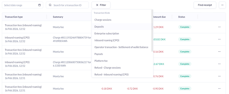This screenshot has height=94, width=229.
Task: Open calendar icon in date range field
Action: [39, 5]
